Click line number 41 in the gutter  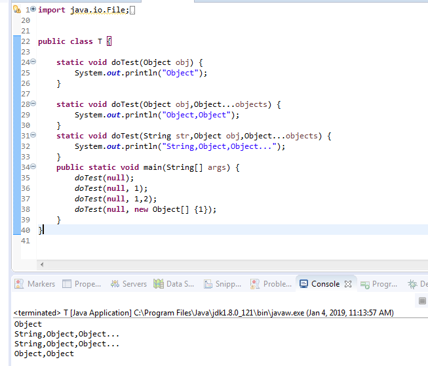coord(26,241)
